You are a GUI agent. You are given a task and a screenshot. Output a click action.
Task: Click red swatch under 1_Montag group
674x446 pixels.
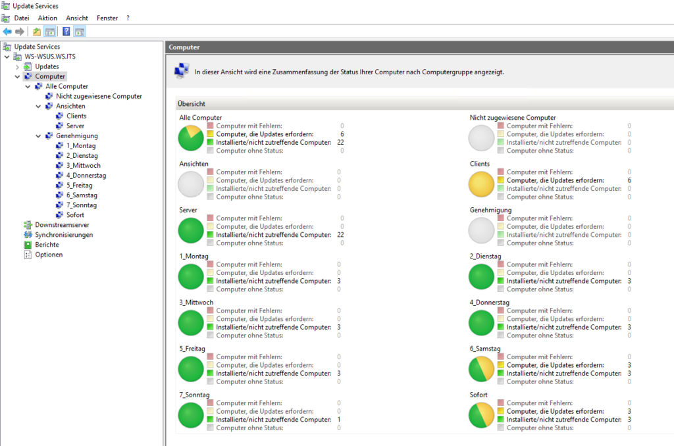pos(210,264)
